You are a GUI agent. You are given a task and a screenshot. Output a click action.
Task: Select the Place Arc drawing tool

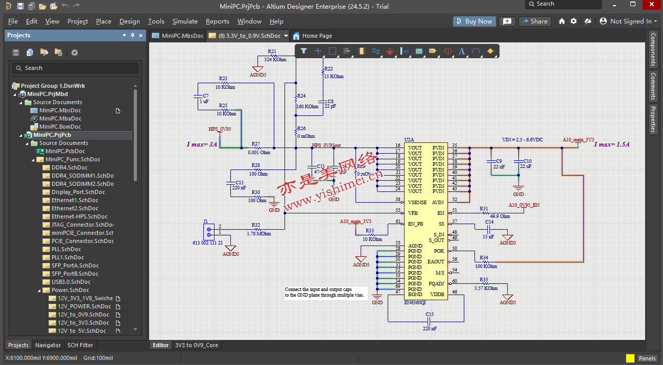[x=476, y=51]
